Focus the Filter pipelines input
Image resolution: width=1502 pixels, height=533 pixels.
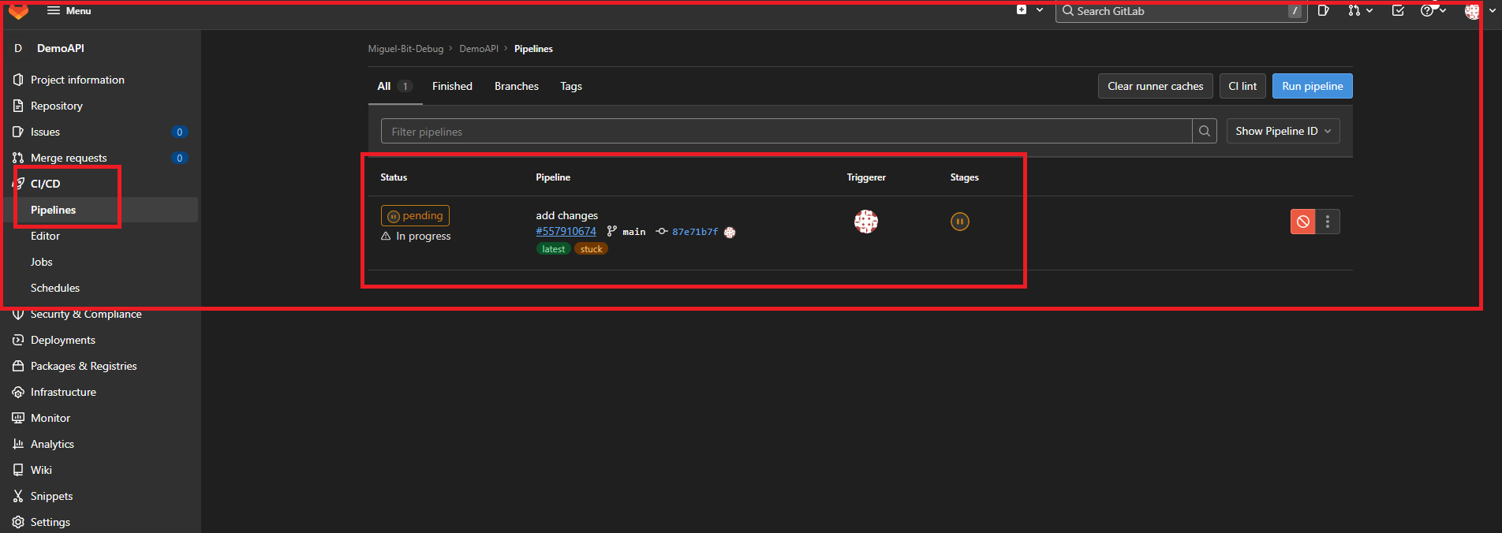pos(786,131)
